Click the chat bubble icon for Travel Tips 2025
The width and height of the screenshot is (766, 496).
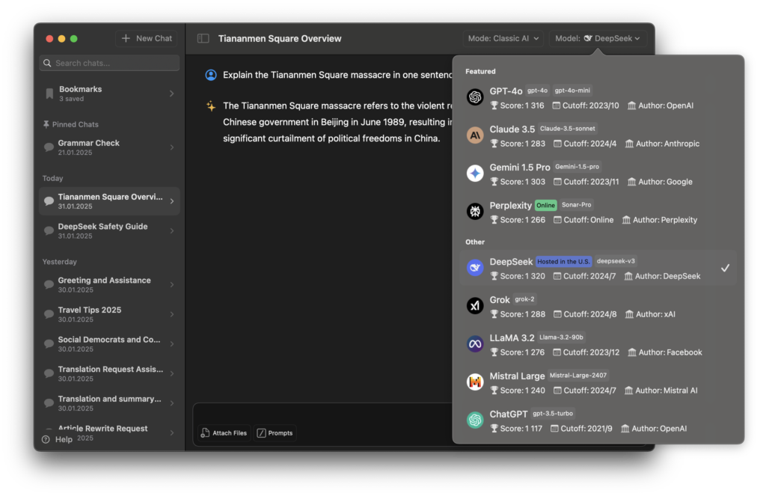(49, 314)
